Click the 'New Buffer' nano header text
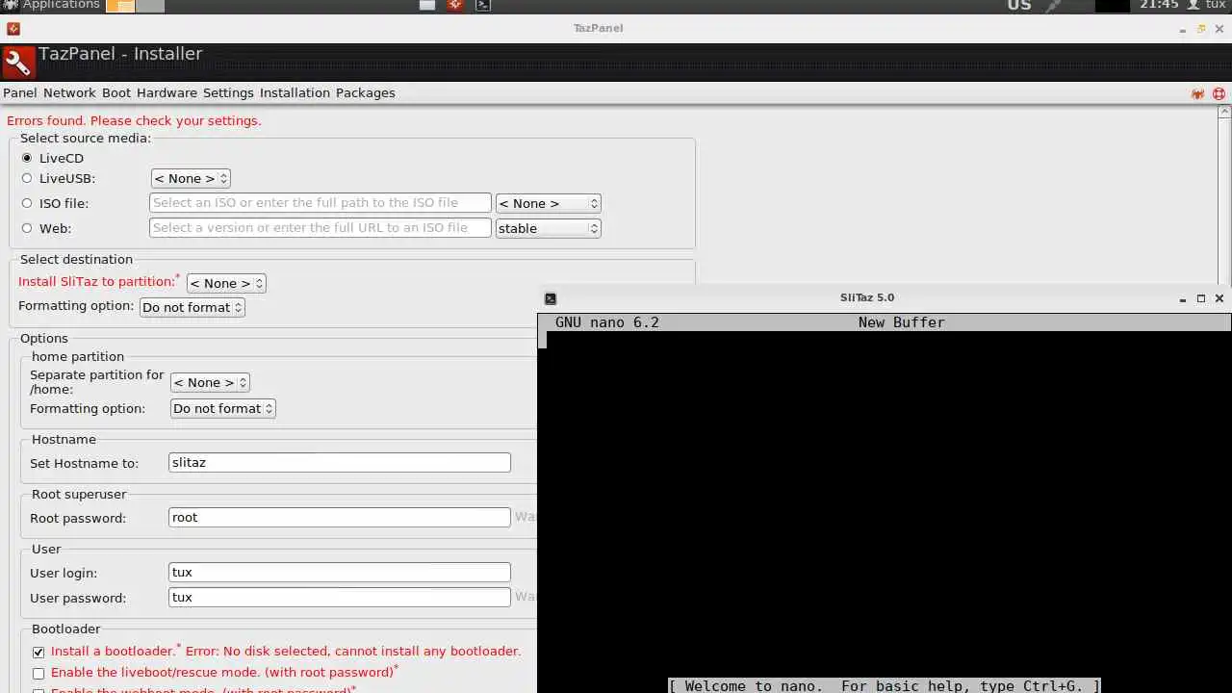 (902, 322)
